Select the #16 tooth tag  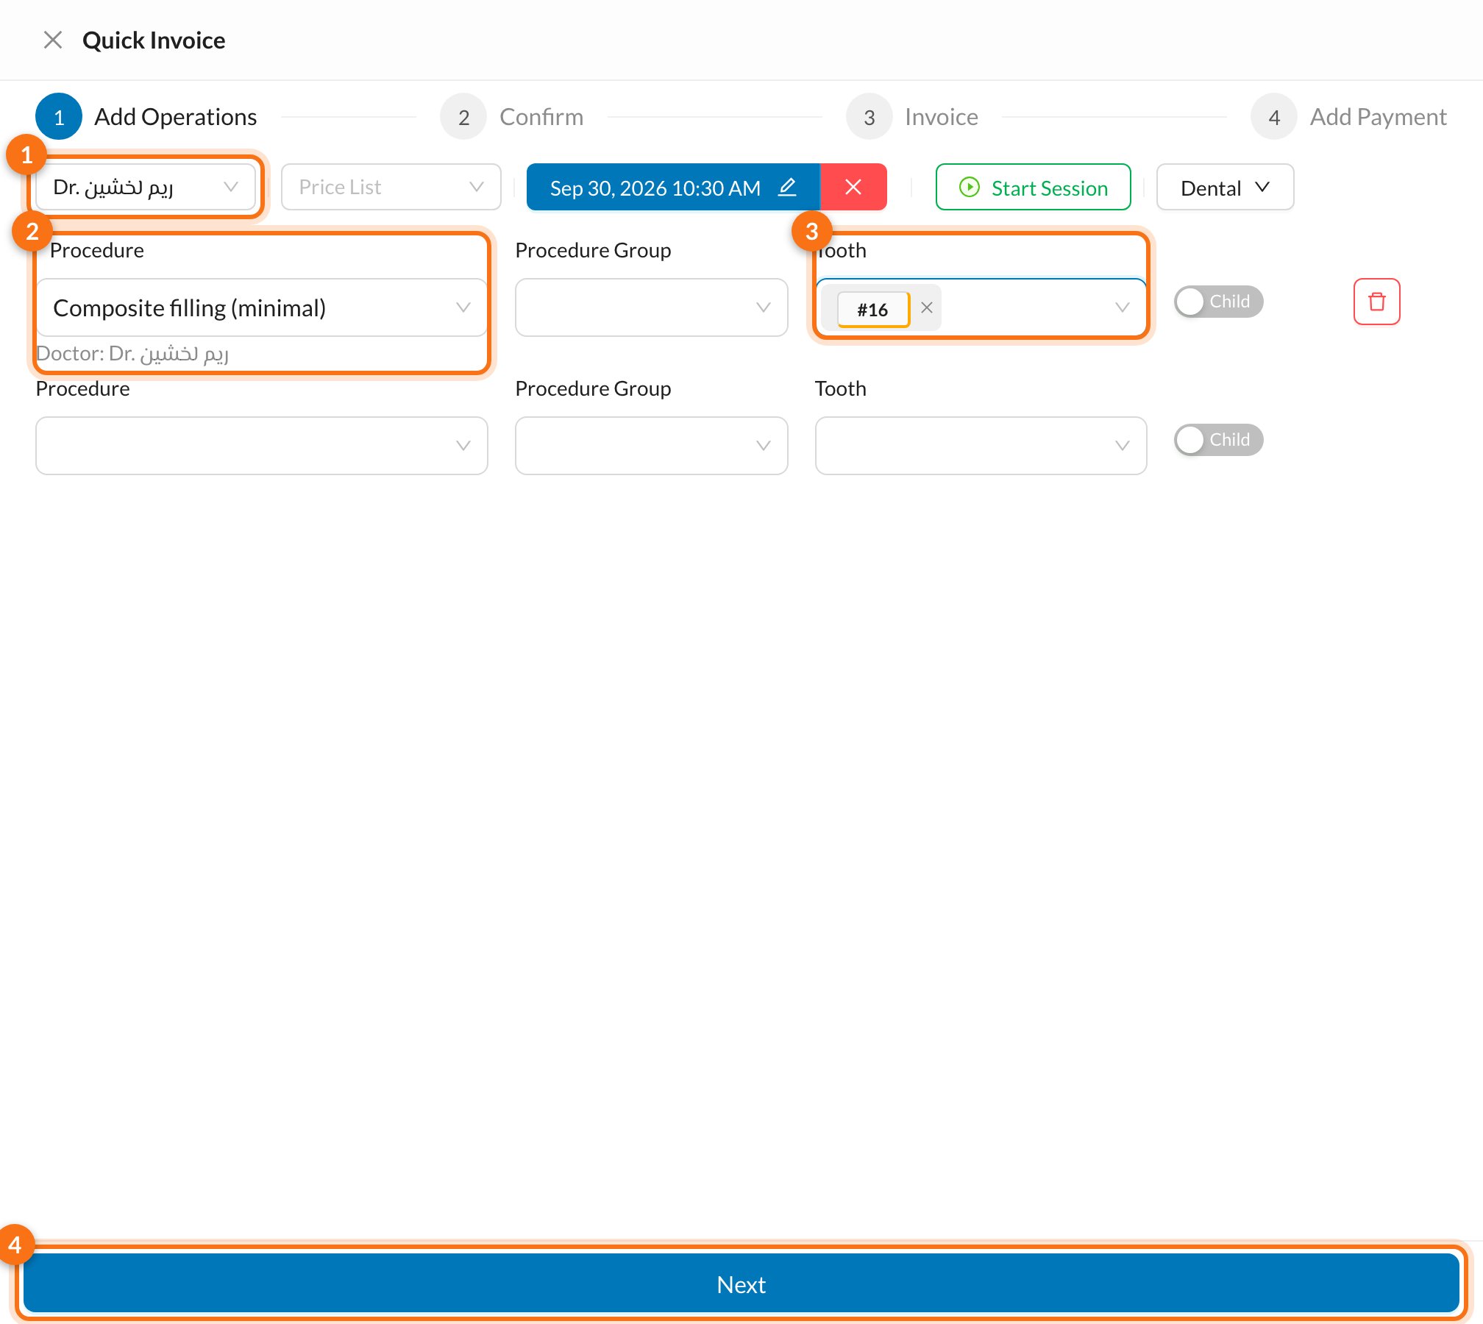click(873, 309)
